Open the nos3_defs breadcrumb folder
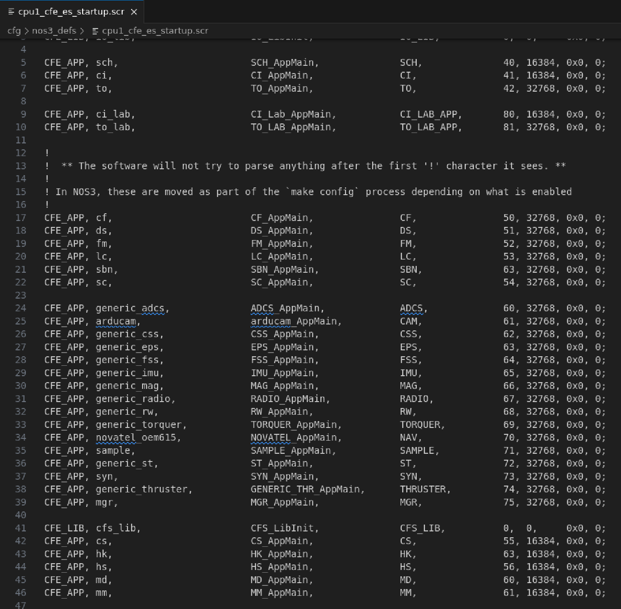This screenshot has height=609, width=621. click(x=54, y=31)
